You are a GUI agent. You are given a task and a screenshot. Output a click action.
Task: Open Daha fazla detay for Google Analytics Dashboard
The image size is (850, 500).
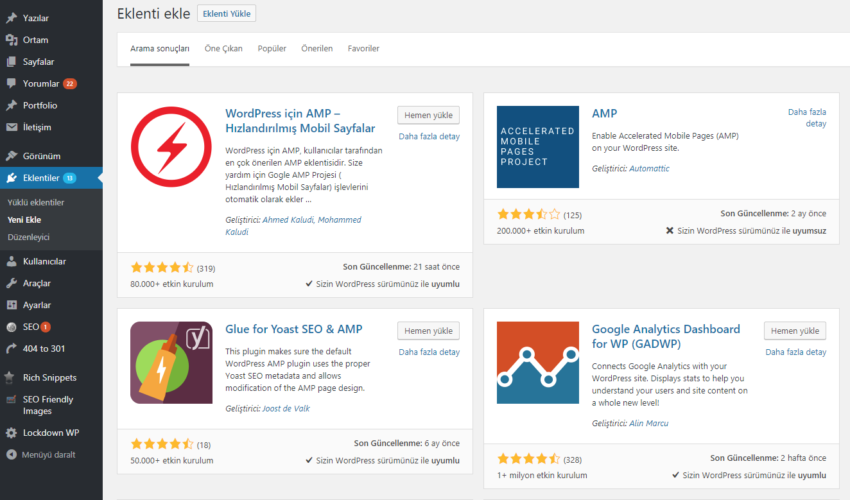795,352
